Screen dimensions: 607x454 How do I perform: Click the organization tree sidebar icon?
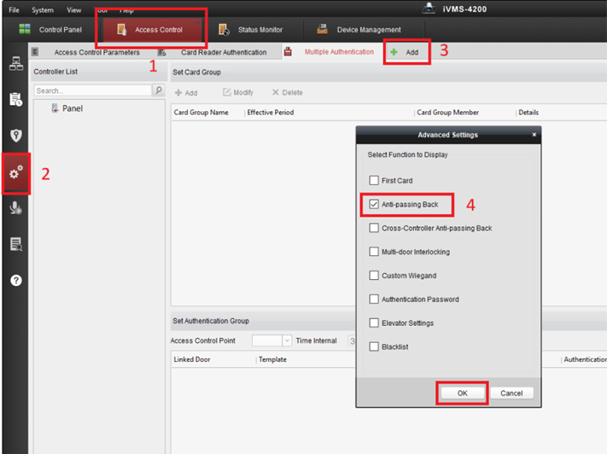(16, 63)
